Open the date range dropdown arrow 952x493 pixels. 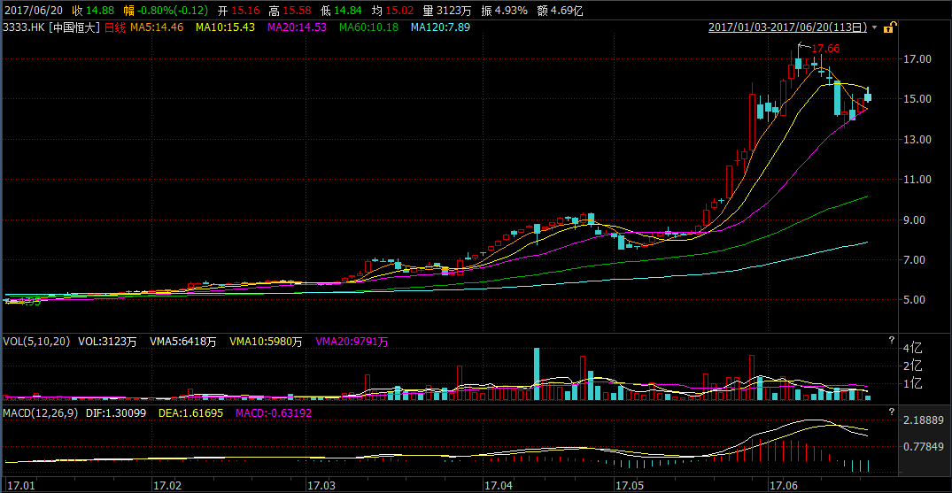[874, 28]
